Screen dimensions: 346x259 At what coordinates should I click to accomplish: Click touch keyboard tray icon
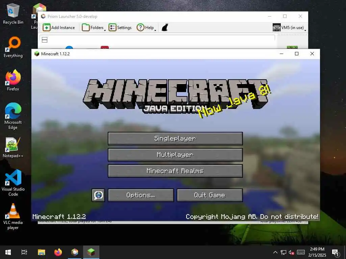(301, 252)
